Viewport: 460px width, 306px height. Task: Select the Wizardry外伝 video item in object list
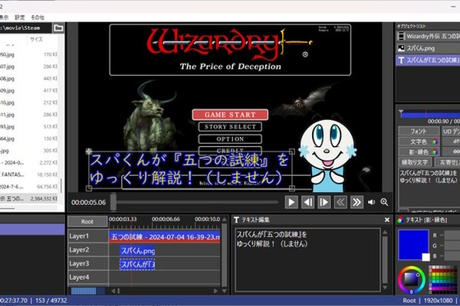(x=428, y=36)
